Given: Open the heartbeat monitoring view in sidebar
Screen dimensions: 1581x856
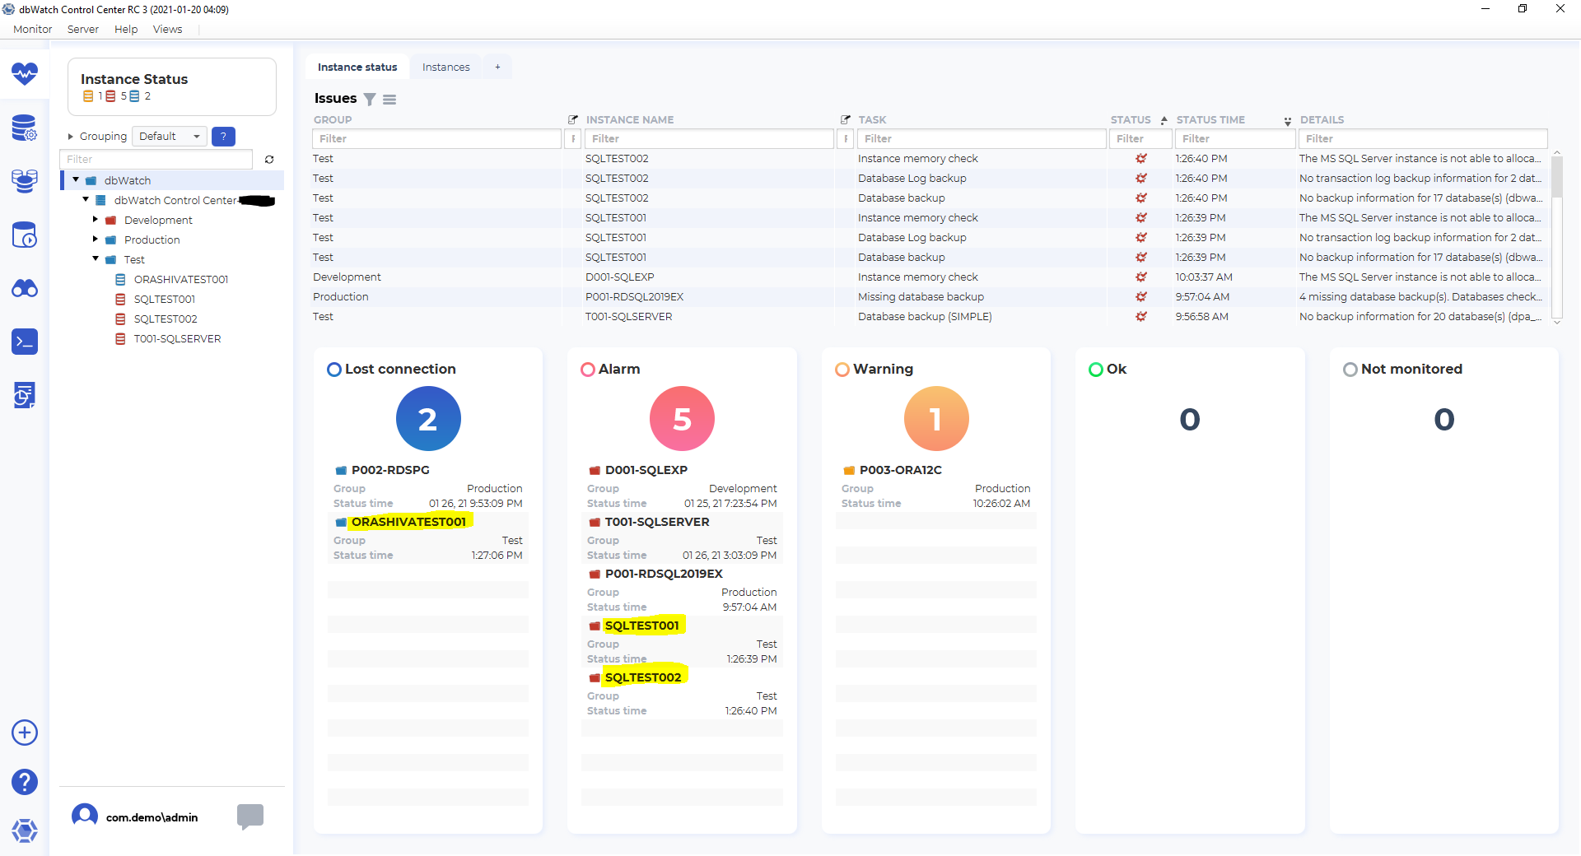Looking at the screenshot, I should [x=25, y=74].
